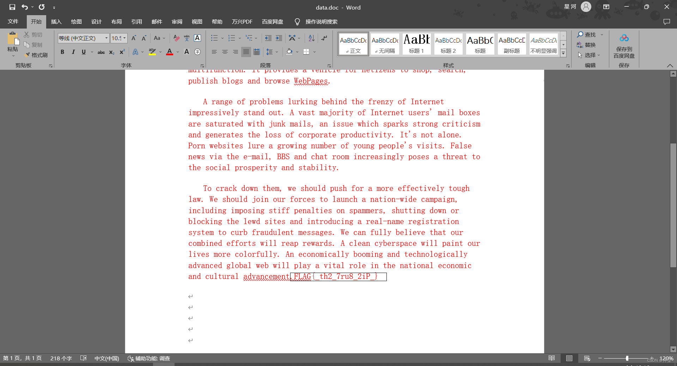Switch to the 视图 (View) tab
The height and width of the screenshot is (366, 677).
197,21
